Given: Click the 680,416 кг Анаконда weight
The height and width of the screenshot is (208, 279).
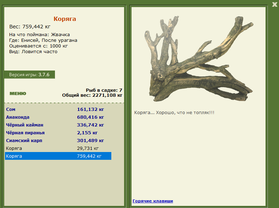Looking at the screenshot, I should pyautogui.click(x=90, y=117).
